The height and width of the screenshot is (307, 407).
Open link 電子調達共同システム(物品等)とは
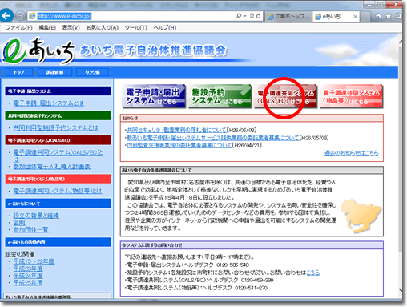click(x=58, y=191)
